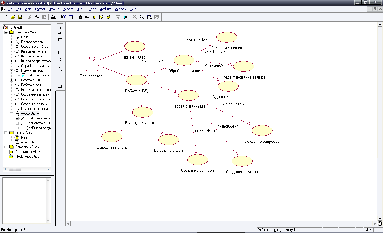Go back with the Browse Previous Diagram arrow
383x233 pixels.
(125, 17)
